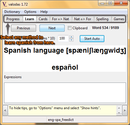The width and height of the screenshot is (130, 125).
Task: Click the hint box scroll up arrow
Action: click(x=119, y=108)
